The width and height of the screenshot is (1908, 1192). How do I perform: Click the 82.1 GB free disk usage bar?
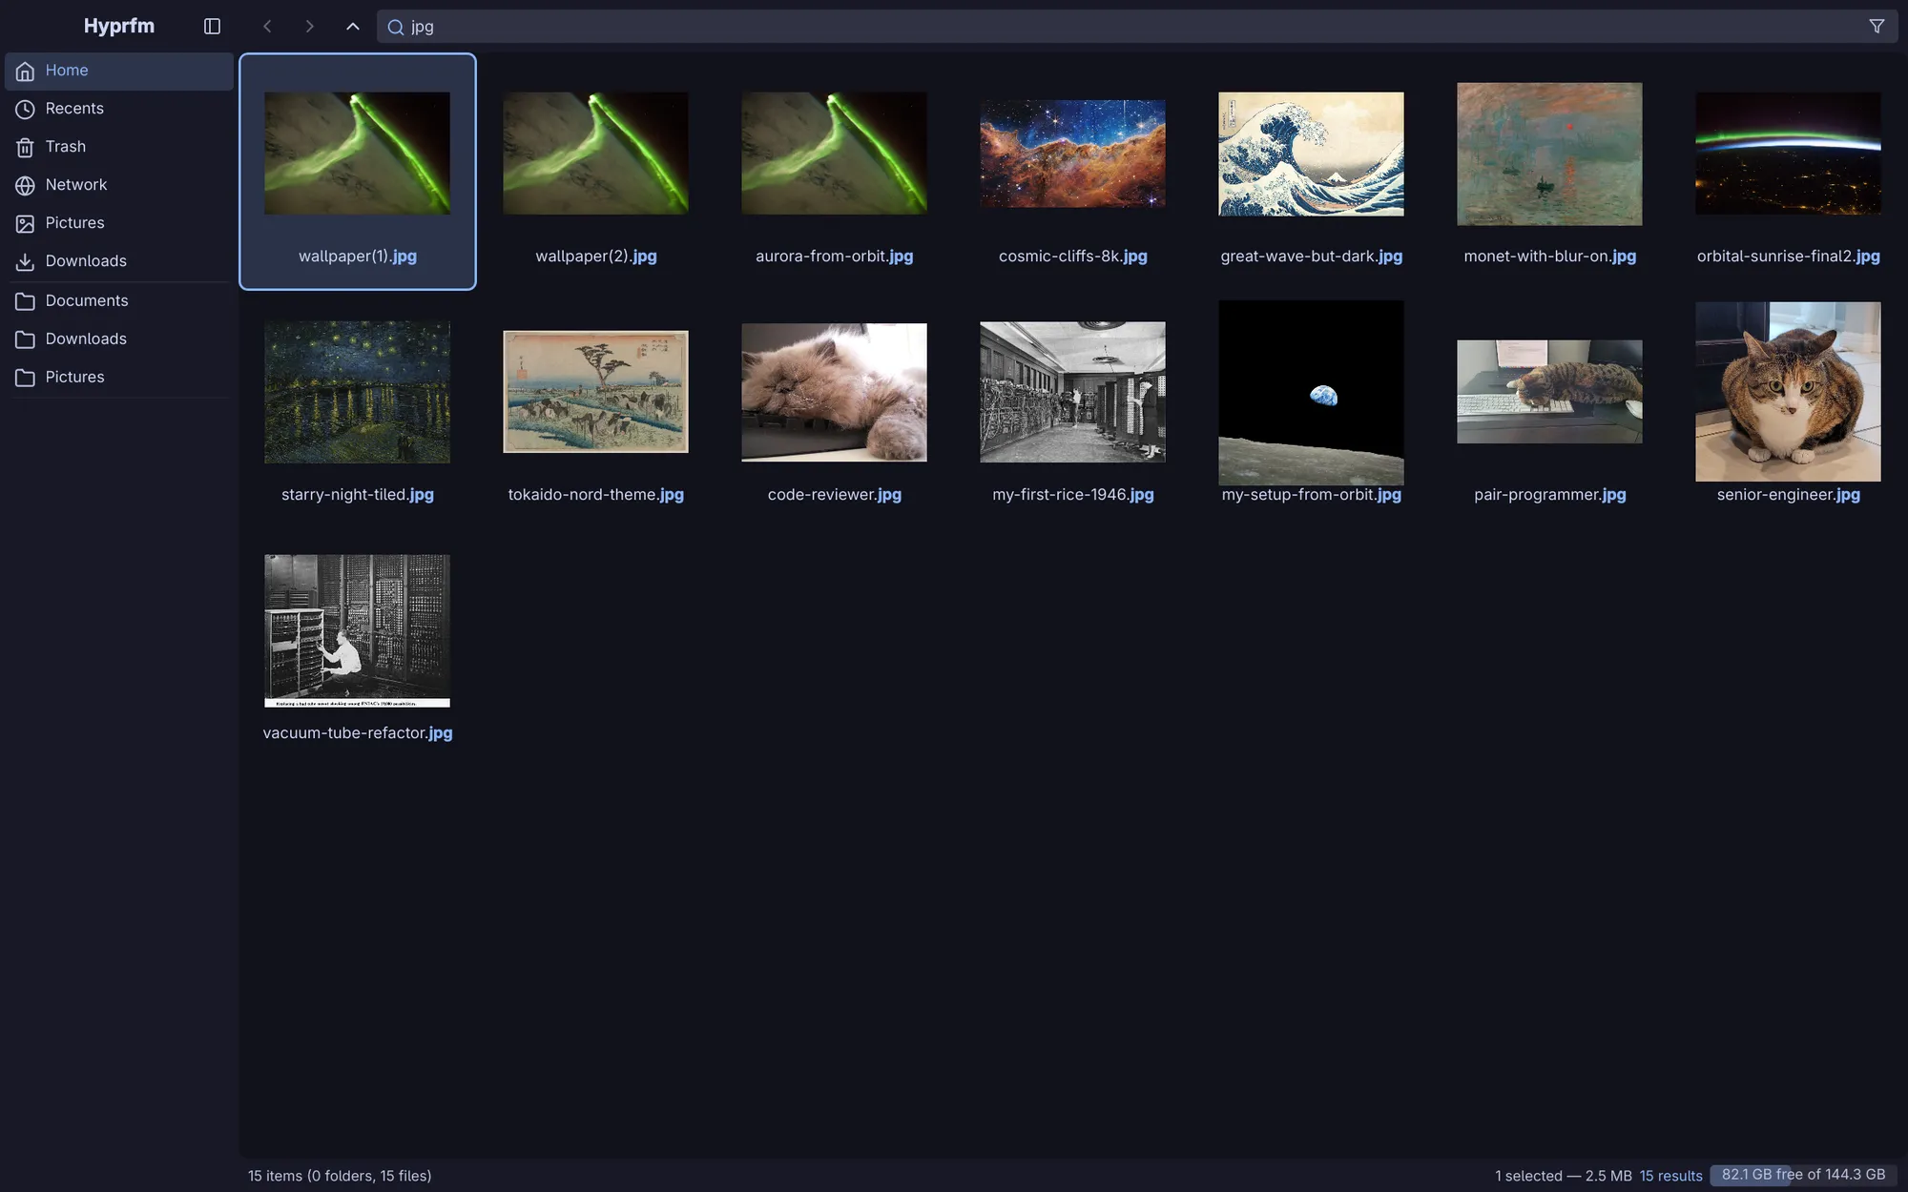pos(1803,1175)
